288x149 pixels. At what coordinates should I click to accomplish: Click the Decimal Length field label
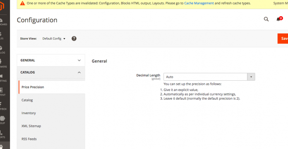coord(148,75)
